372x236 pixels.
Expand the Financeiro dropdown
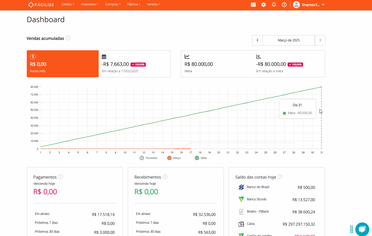[x=89, y=4]
